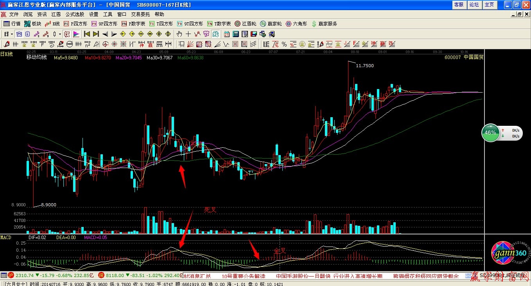Expand the candlestick style dropdown arrow
Viewport: 531px width, 286px height.
pyautogui.click(x=60, y=34)
